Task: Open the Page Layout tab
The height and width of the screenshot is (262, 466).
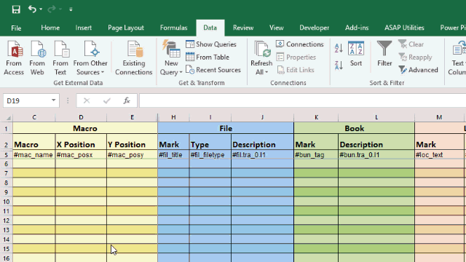Action: point(126,28)
